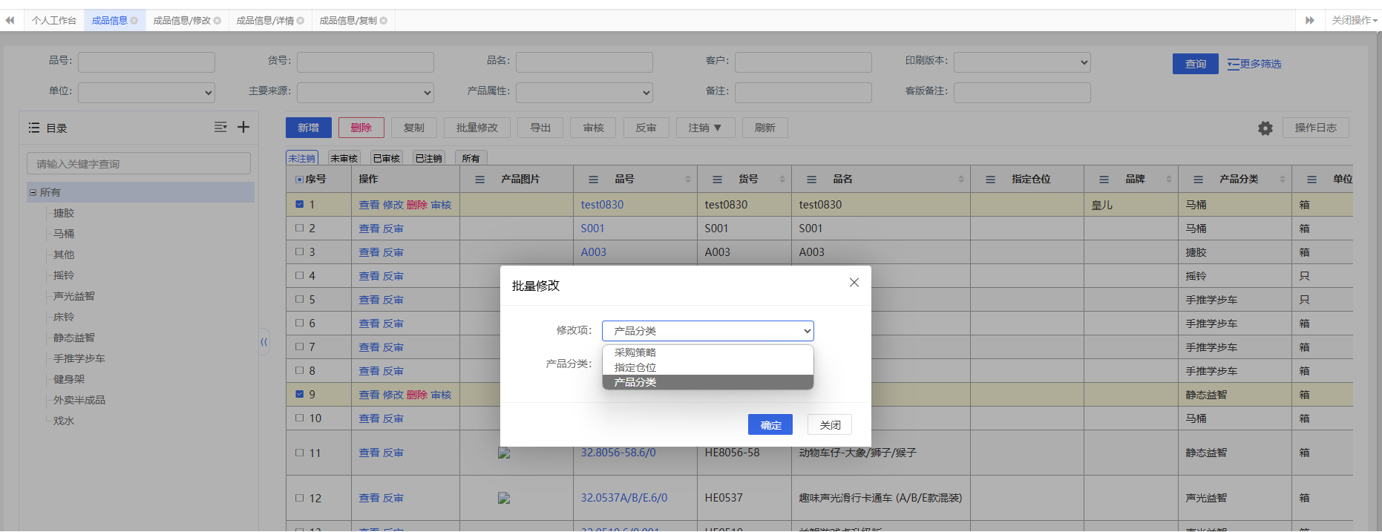Open column menu icon for 品号
The width and height of the screenshot is (1382, 532).
point(594,180)
